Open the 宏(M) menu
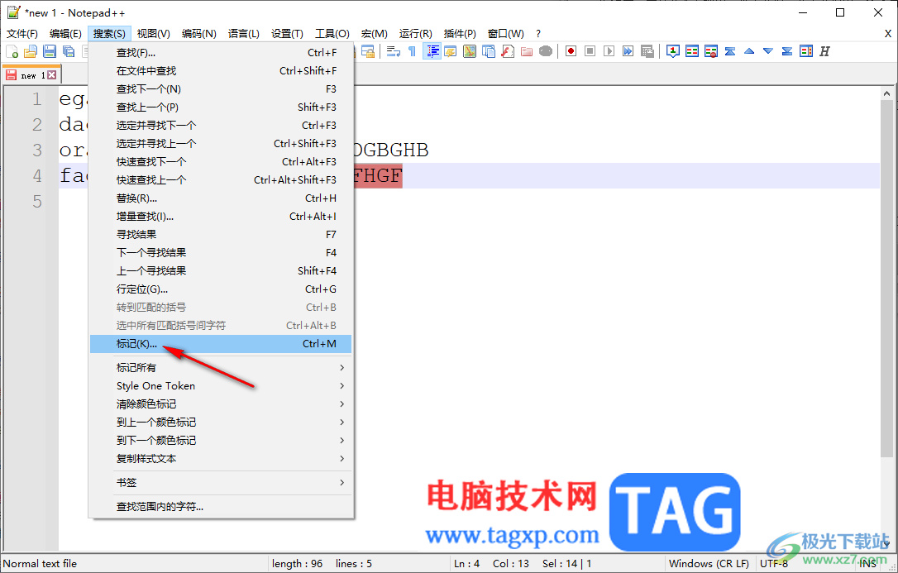Image resolution: width=898 pixels, height=573 pixels. click(x=374, y=34)
